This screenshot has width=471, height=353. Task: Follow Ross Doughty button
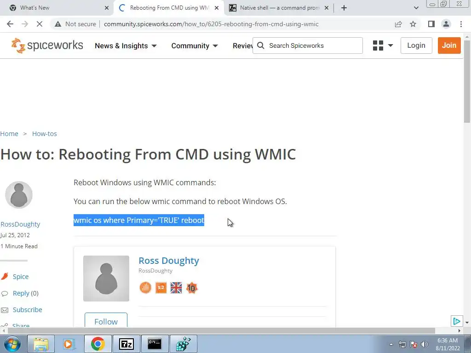(106, 320)
